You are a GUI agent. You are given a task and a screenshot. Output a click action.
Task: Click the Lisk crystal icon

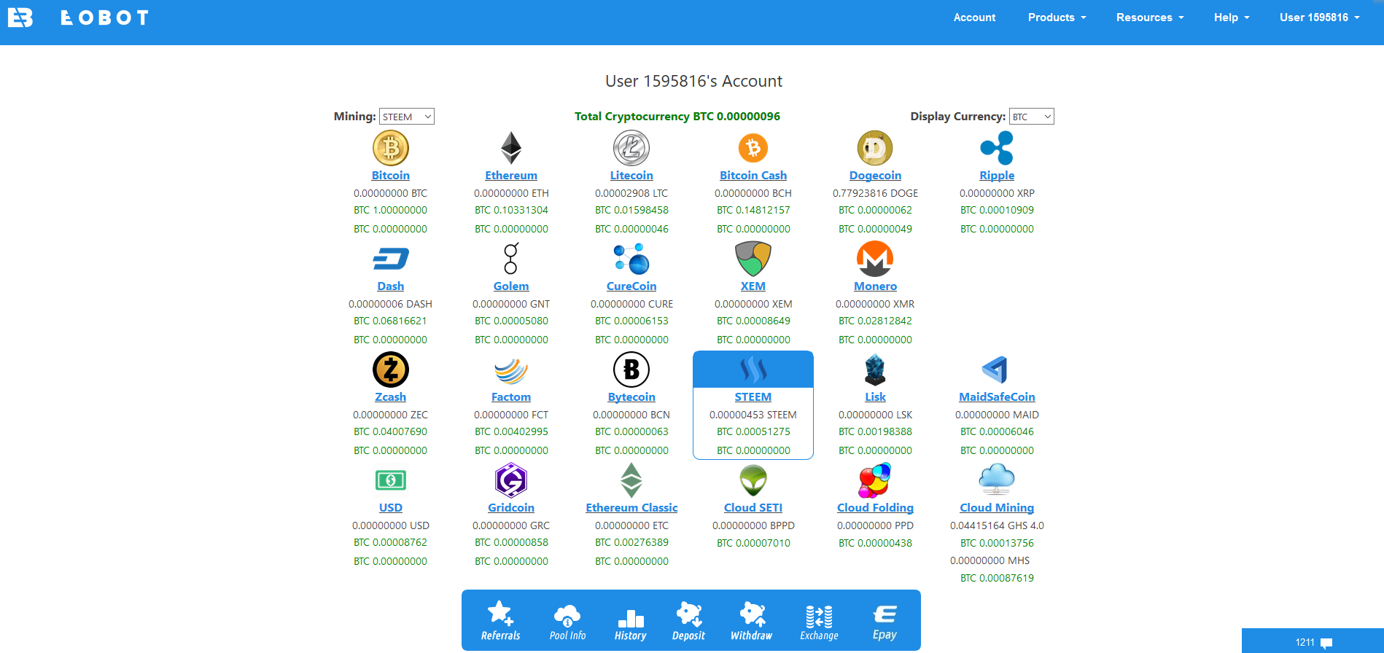(875, 369)
